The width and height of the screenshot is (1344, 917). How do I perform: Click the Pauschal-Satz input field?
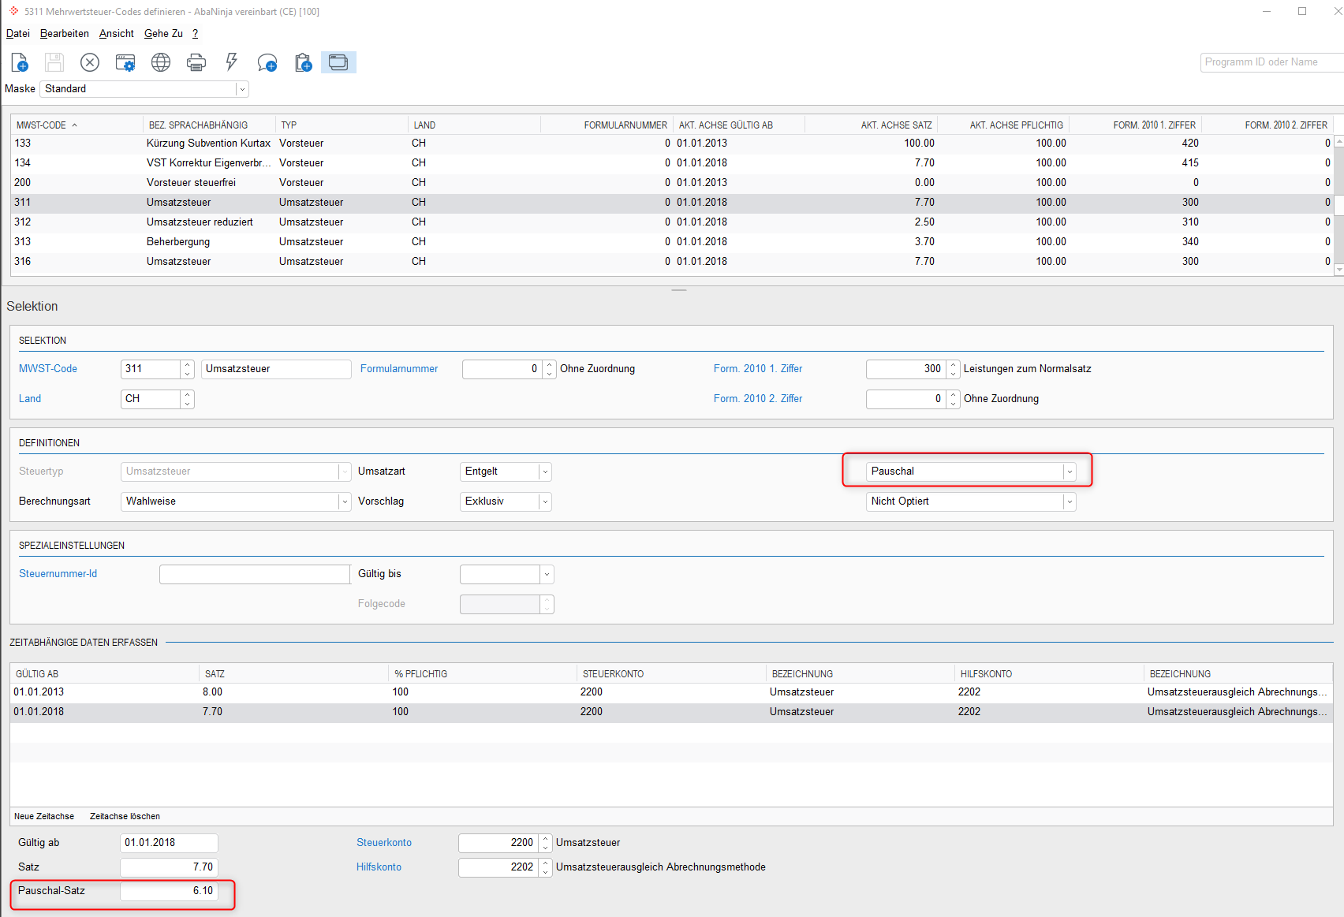click(169, 891)
